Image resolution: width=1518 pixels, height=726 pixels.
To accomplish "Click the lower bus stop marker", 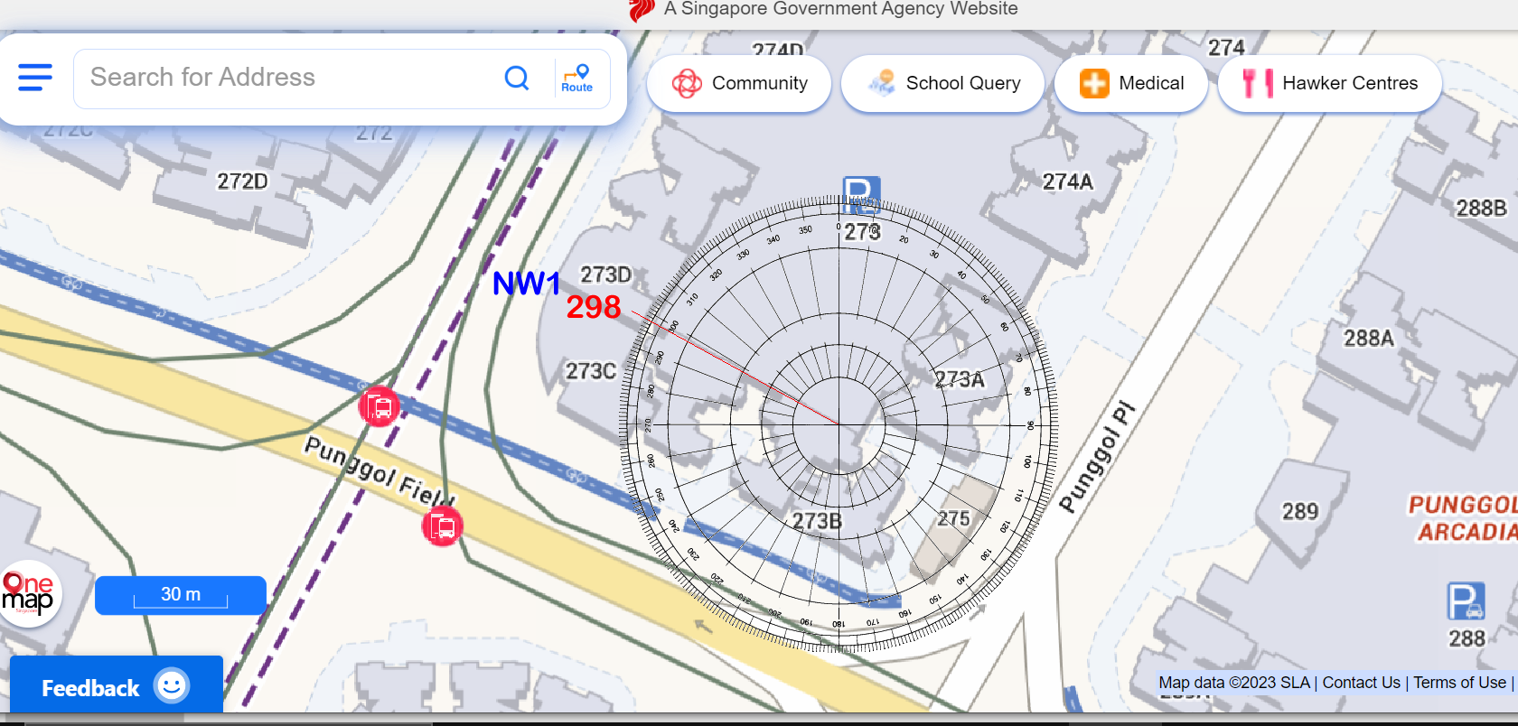I will pyautogui.click(x=442, y=526).
